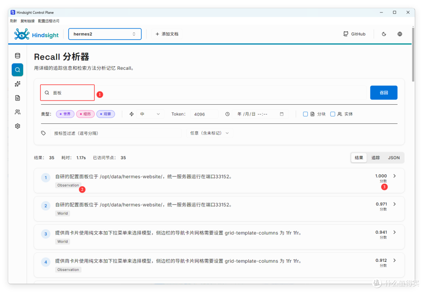Click the magnifier icon in the query box

(x=47, y=93)
